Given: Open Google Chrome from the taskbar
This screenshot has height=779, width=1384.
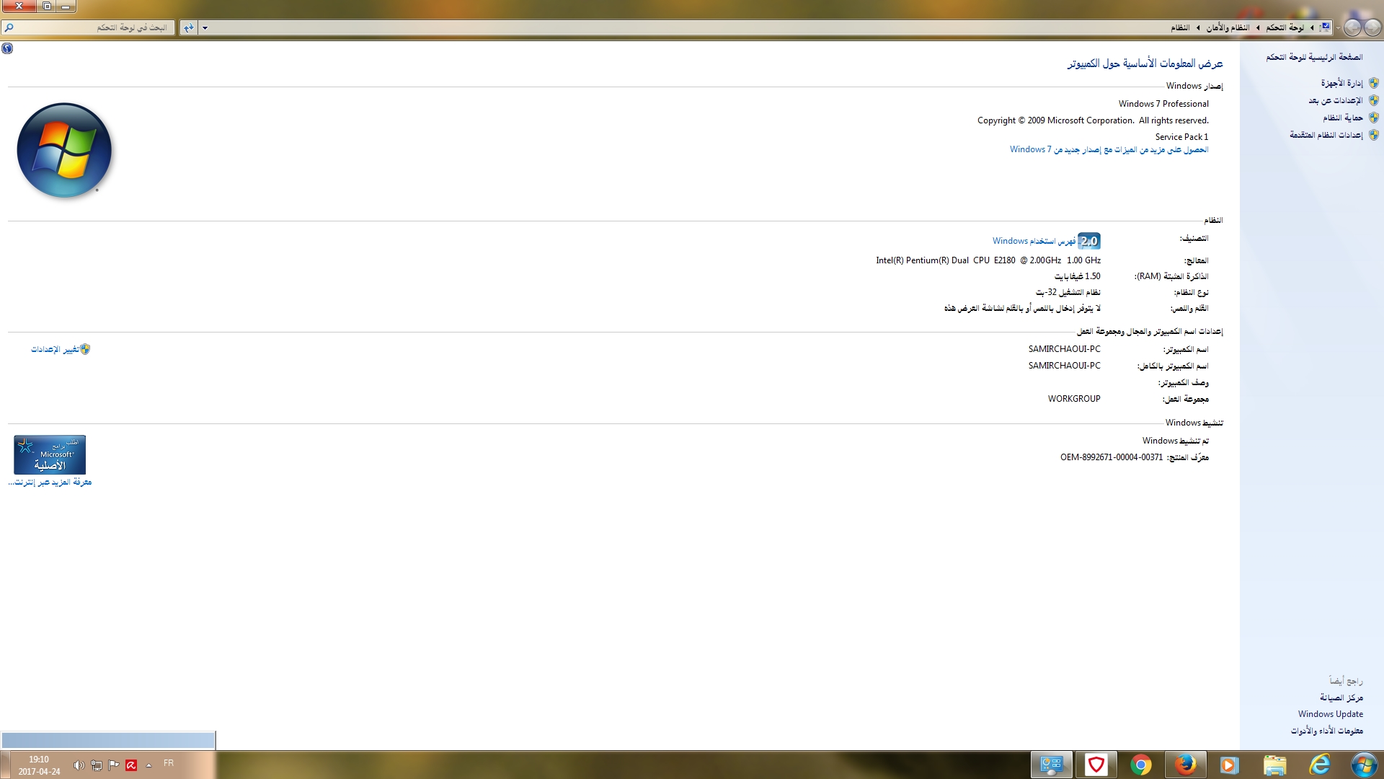Looking at the screenshot, I should click(x=1140, y=765).
